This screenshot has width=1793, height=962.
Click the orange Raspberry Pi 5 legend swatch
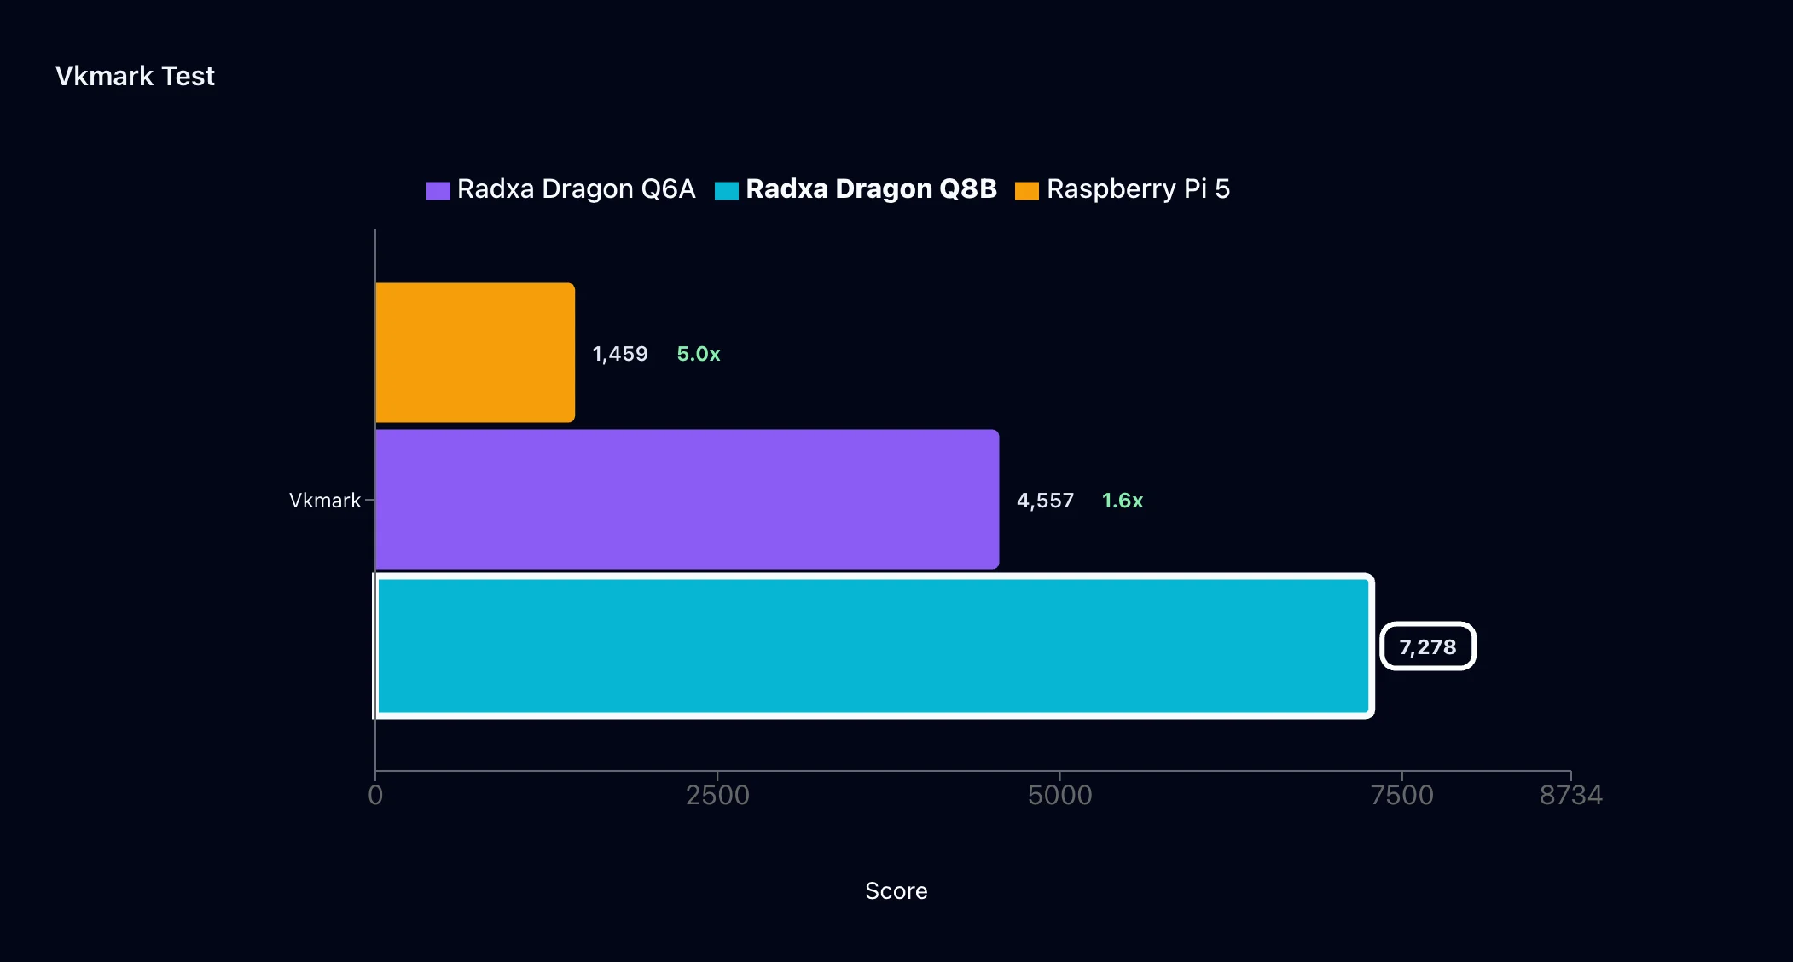(1027, 190)
